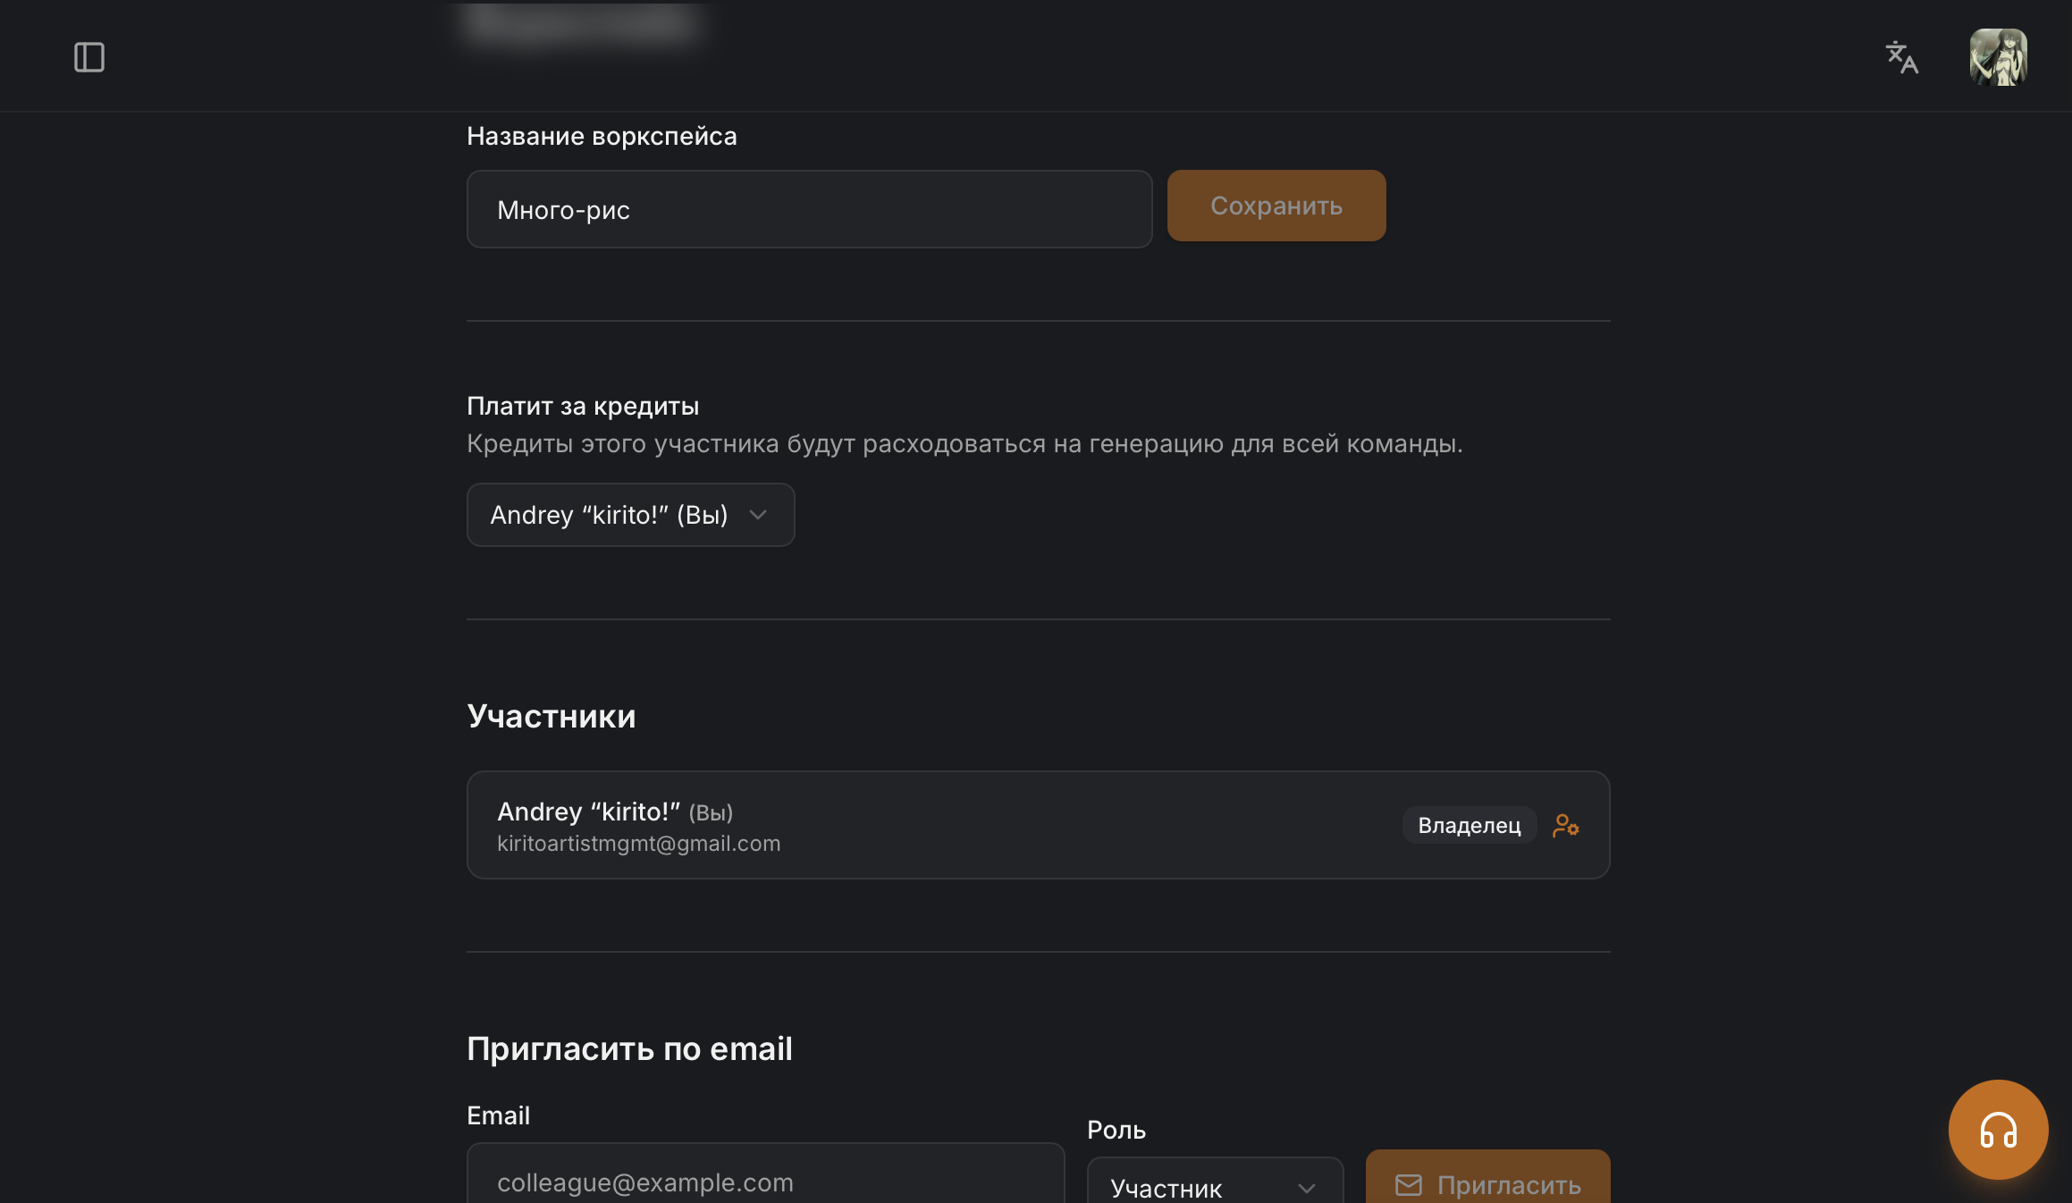Open the Andrey "kirito!" credits payer dropdown
2072x1203 pixels.
pyautogui.click(x=630, y=515)
